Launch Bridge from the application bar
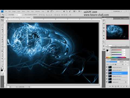This screenshot has height=98, width=130. (48, 11)
